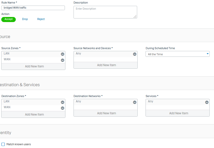Open During Scheduled Time dropdown
Screen dimensions: 214x148
pos(178,54)
